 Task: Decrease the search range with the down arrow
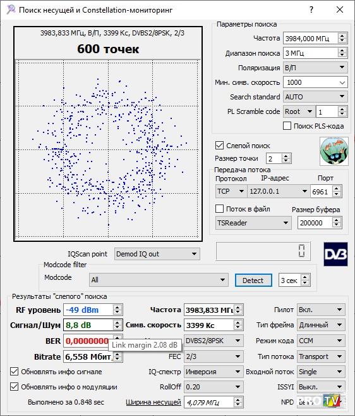(x=342, y=56)
